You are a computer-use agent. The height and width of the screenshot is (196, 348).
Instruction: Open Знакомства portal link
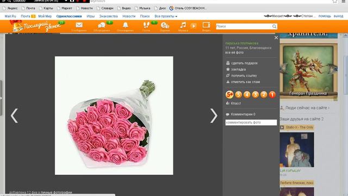pyautogui.click(x=109, y=16)
